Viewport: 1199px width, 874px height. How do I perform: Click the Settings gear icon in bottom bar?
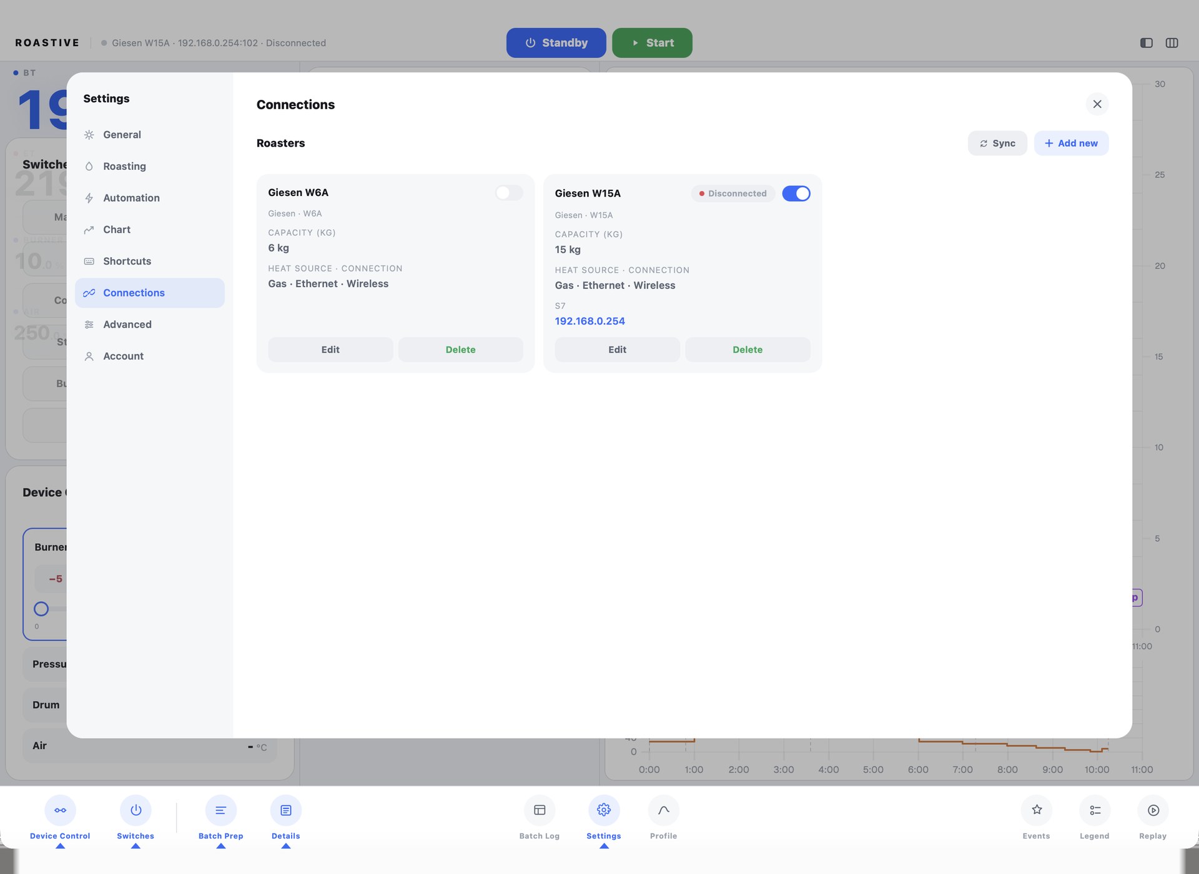pyautogui.click(x=604, y=810)
